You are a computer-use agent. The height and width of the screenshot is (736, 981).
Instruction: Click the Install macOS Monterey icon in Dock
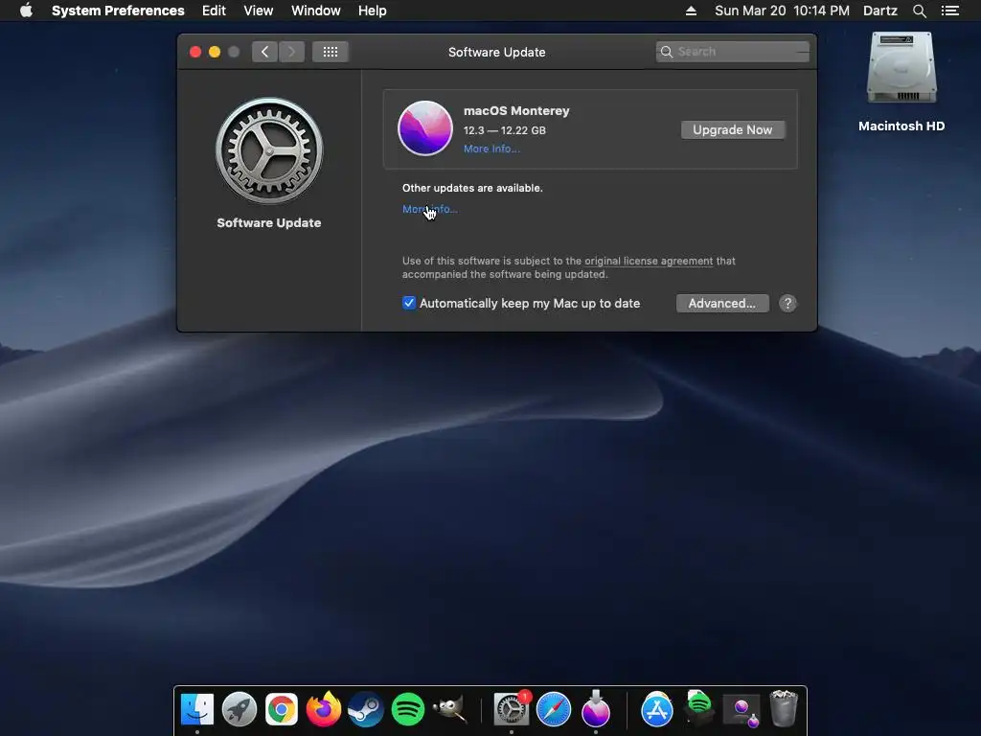(596, 709)
